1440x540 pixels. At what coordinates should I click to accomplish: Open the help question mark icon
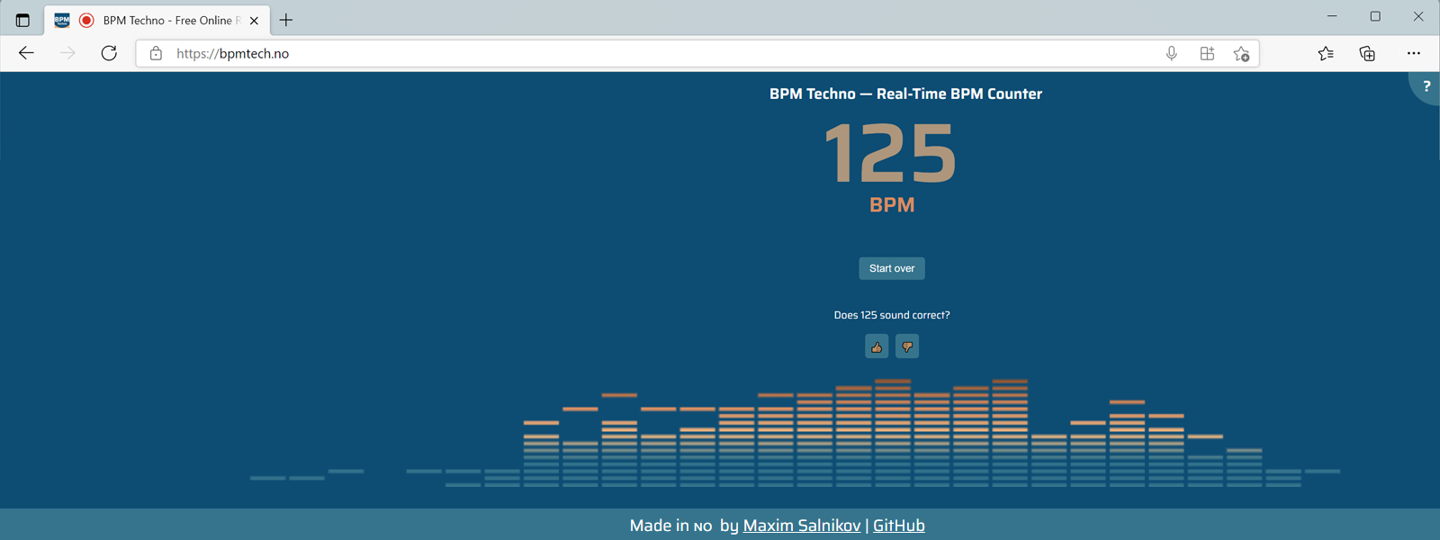click(1426, 86)
